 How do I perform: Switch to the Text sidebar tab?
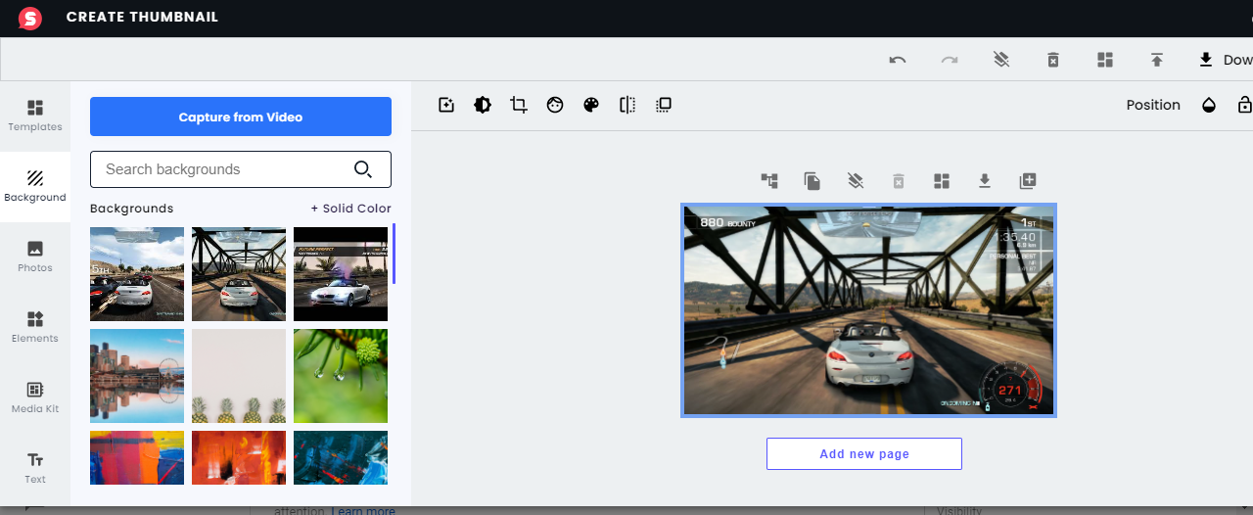click(35, 468)
